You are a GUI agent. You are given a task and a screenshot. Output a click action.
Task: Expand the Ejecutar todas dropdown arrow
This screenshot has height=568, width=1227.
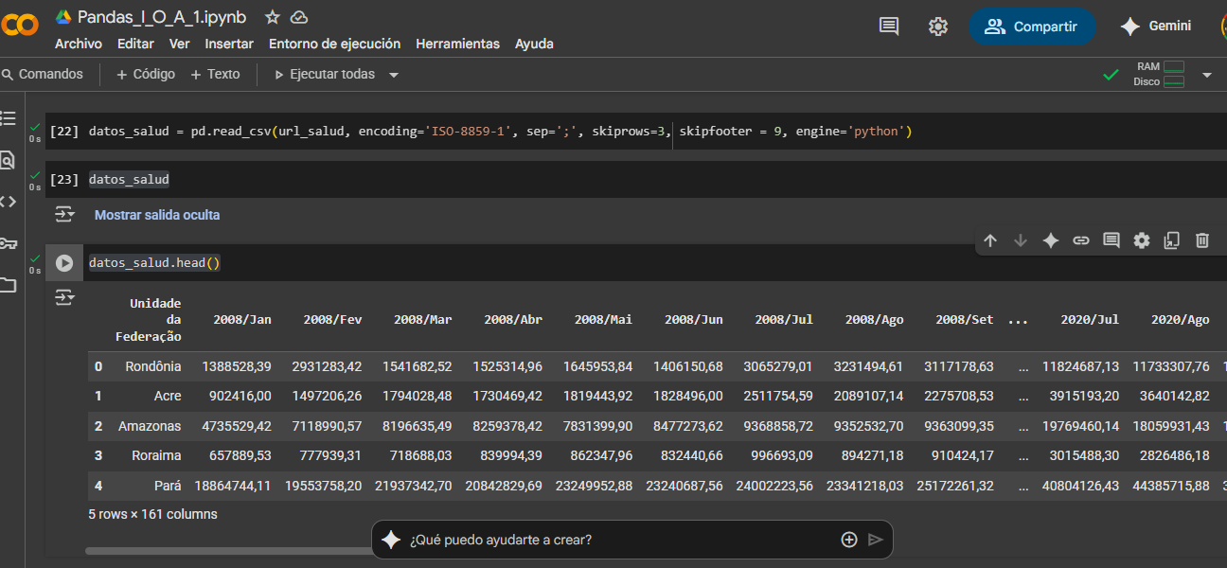394,75
